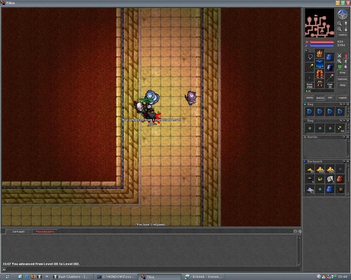Screen dimensions: 351x280
Task: Open the Help window
Action: (342, 85)
